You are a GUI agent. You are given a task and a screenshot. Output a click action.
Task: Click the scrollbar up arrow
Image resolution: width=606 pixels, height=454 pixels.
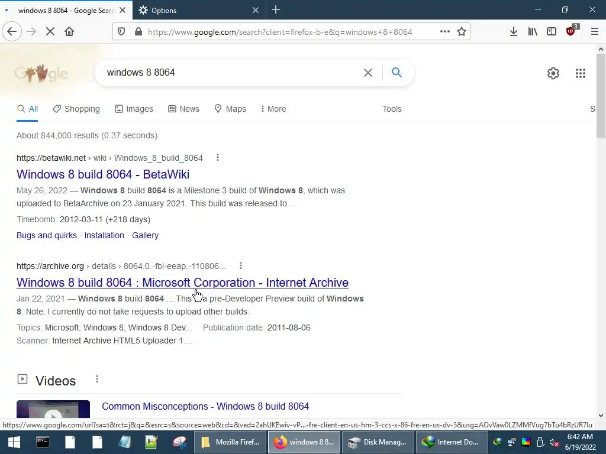point(601,49)
